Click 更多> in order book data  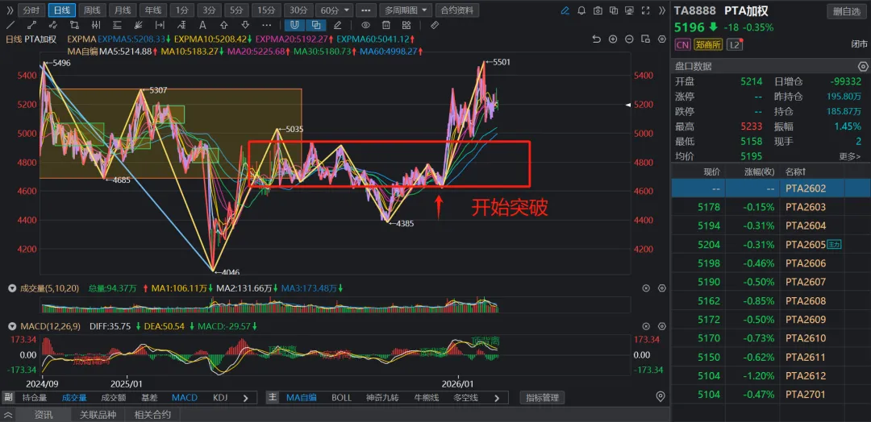(x=849, y=156)
